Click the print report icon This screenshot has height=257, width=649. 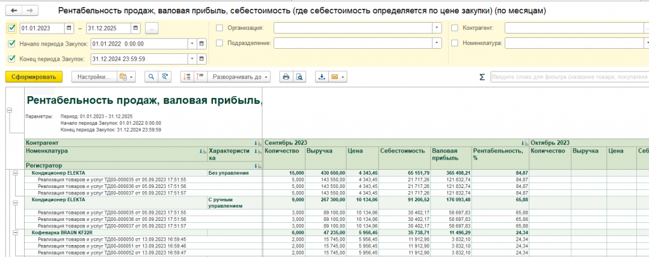[x=286, y=77]
